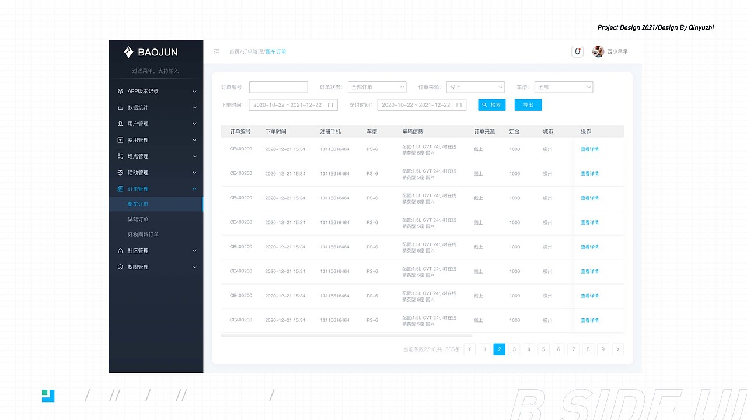Open the 支付时间 calendar icon

pyautogui.click(x=459, y=105)
